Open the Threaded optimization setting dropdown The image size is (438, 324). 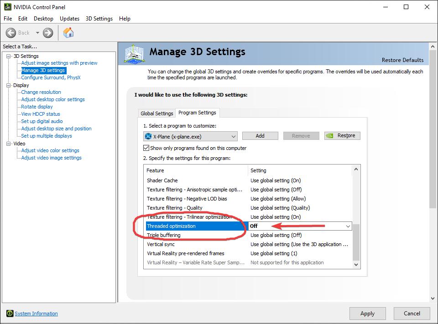click(x=348, y=226)
